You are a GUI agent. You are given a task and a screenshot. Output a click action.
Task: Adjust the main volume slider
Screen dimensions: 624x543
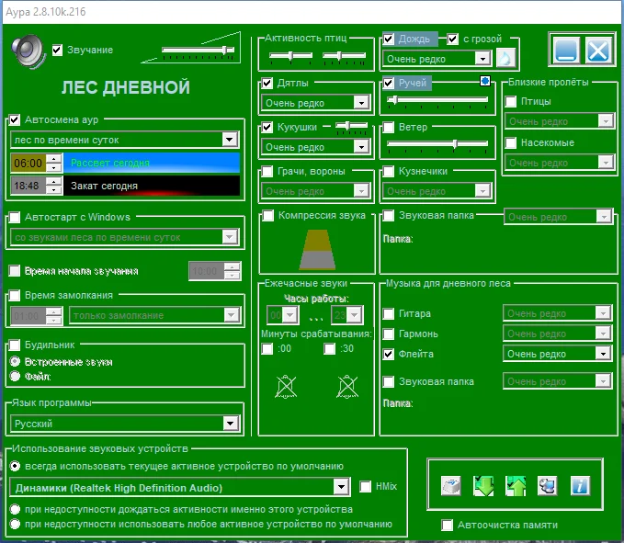coord(198,51)
